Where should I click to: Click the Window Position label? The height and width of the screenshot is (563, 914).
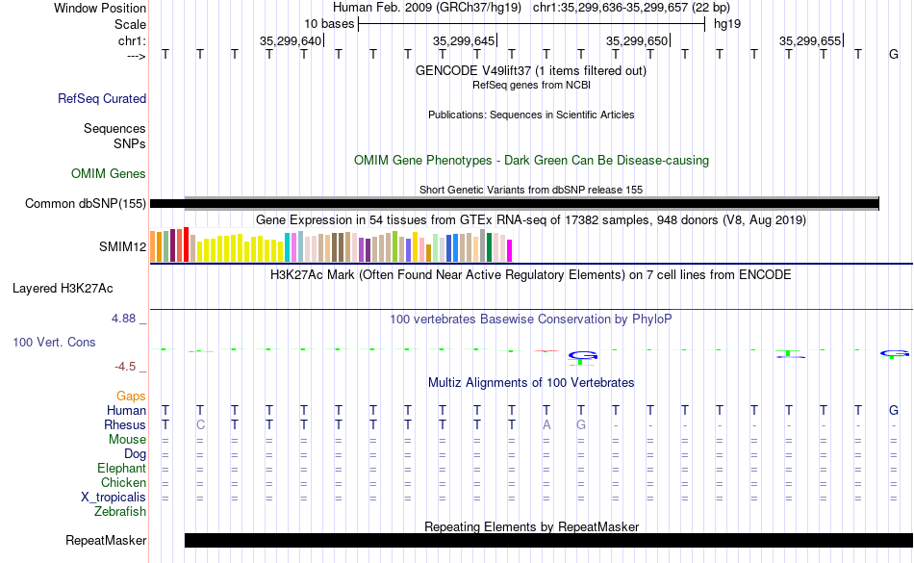point(100,8)
